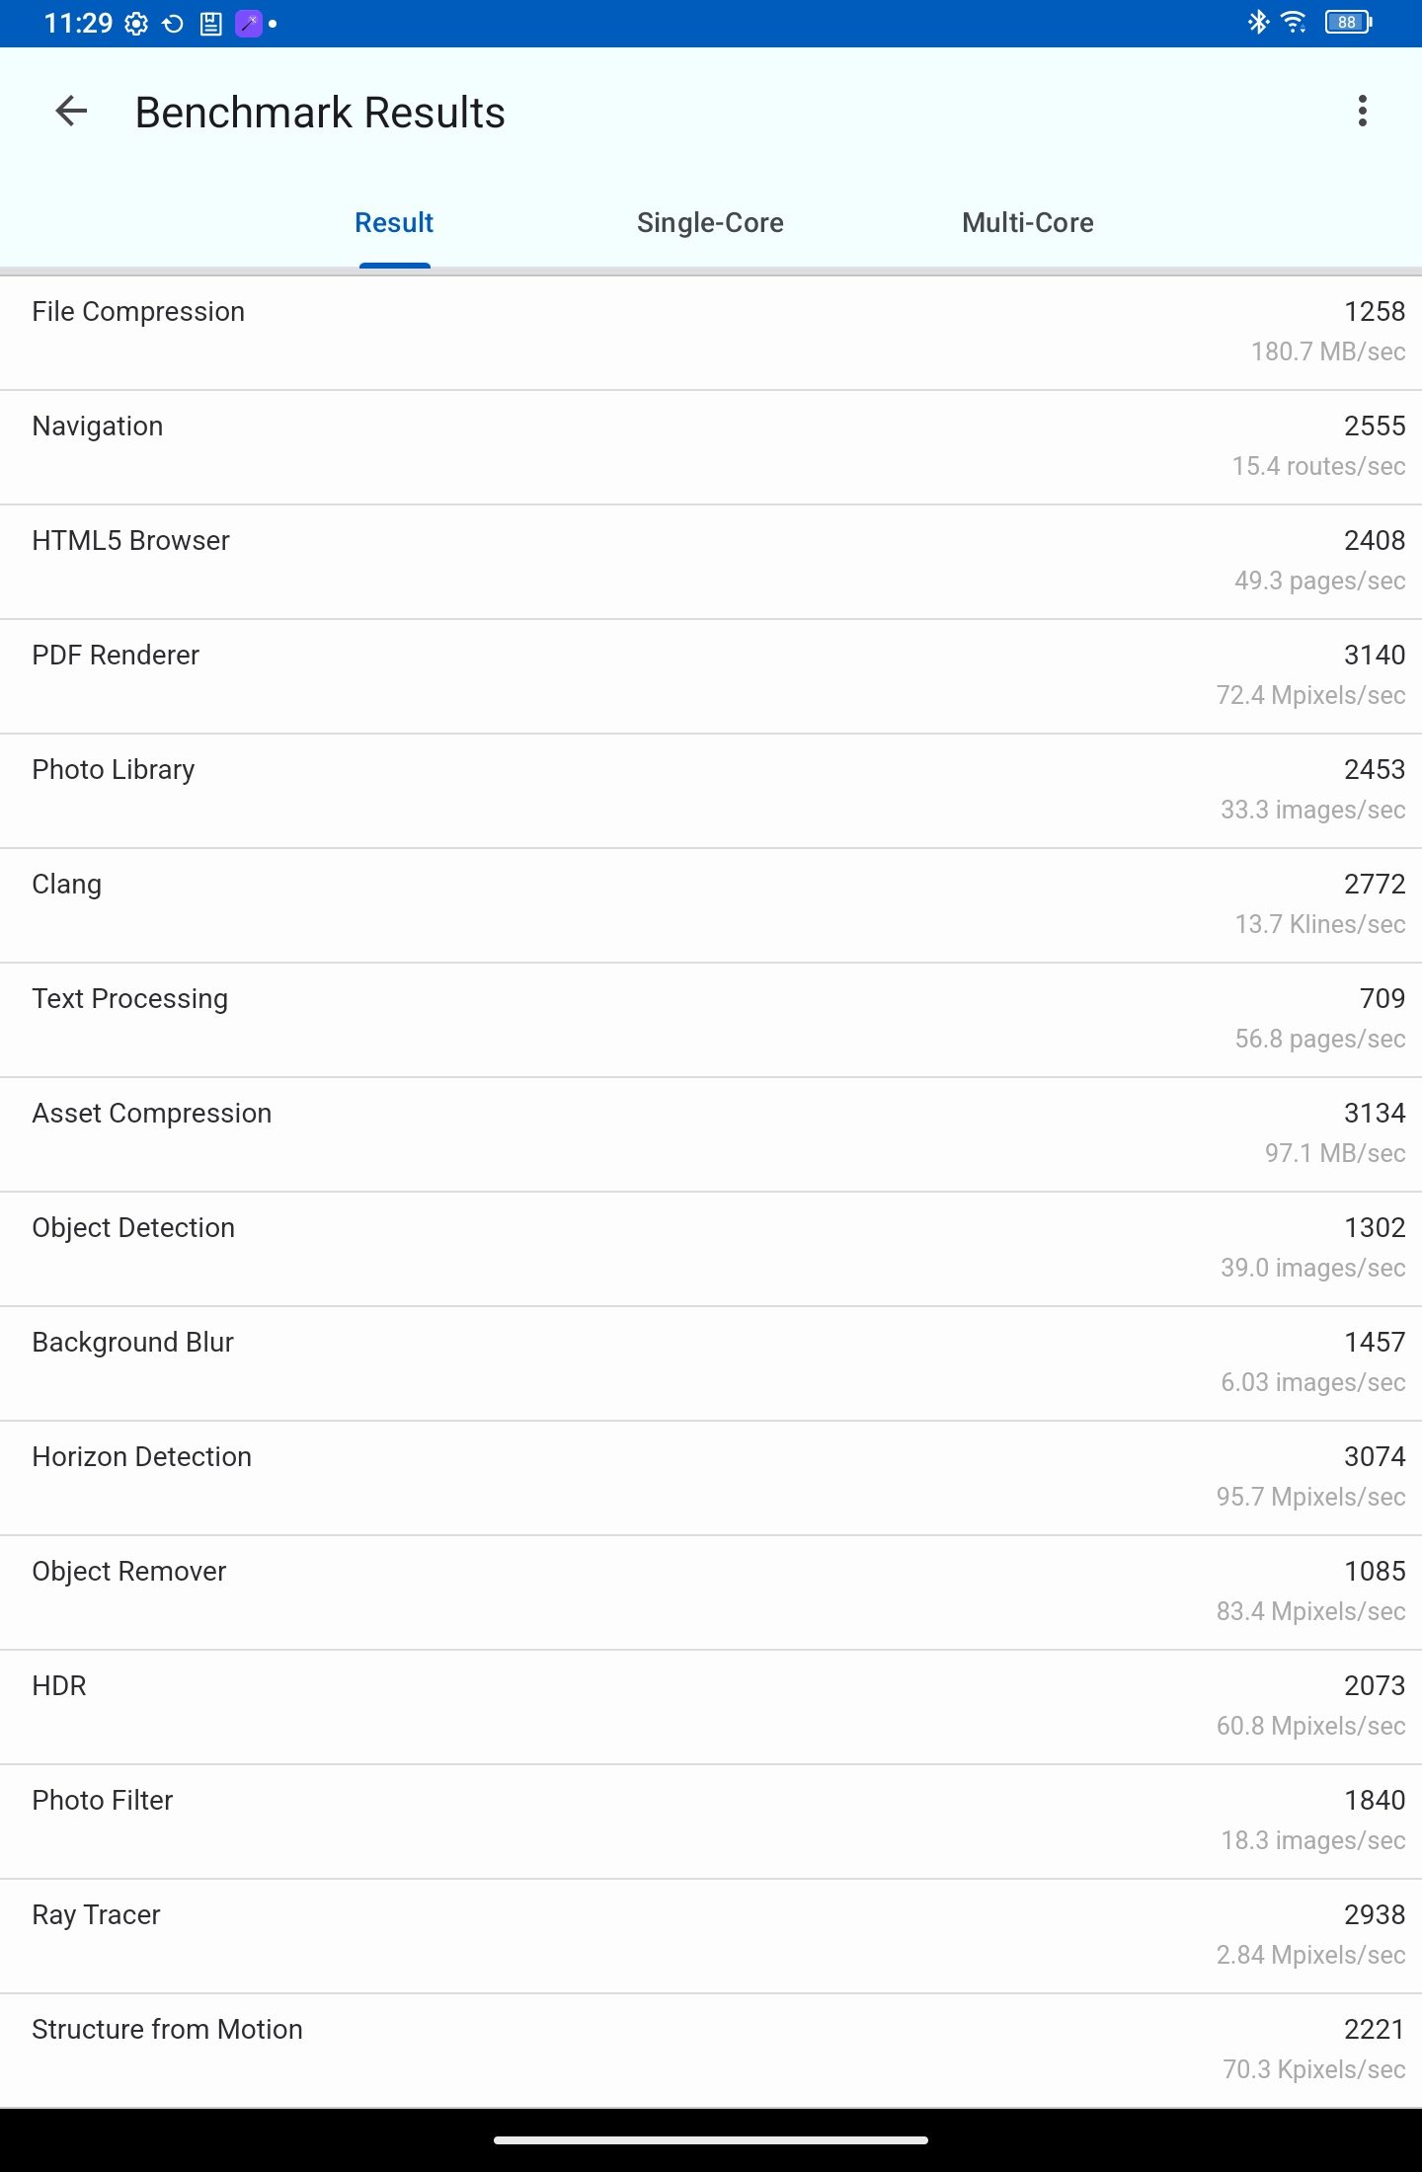The width and height of the screenshot is (1422, 2172).
Task: Tap the back arrow icon
Action: pyautogui.click(x=71, y=112)
